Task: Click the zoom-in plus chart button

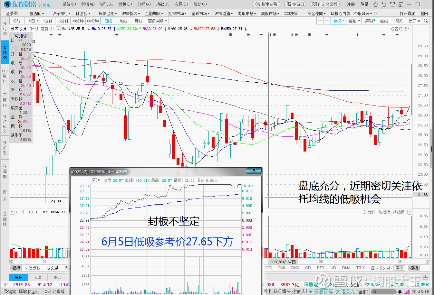Action: point(320,21)
